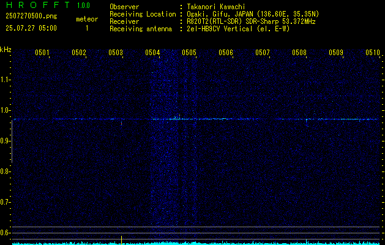Viewport: 385px width, 245px height.
Task: Select the file name 2507270500.png
Action: click(31, 17)
